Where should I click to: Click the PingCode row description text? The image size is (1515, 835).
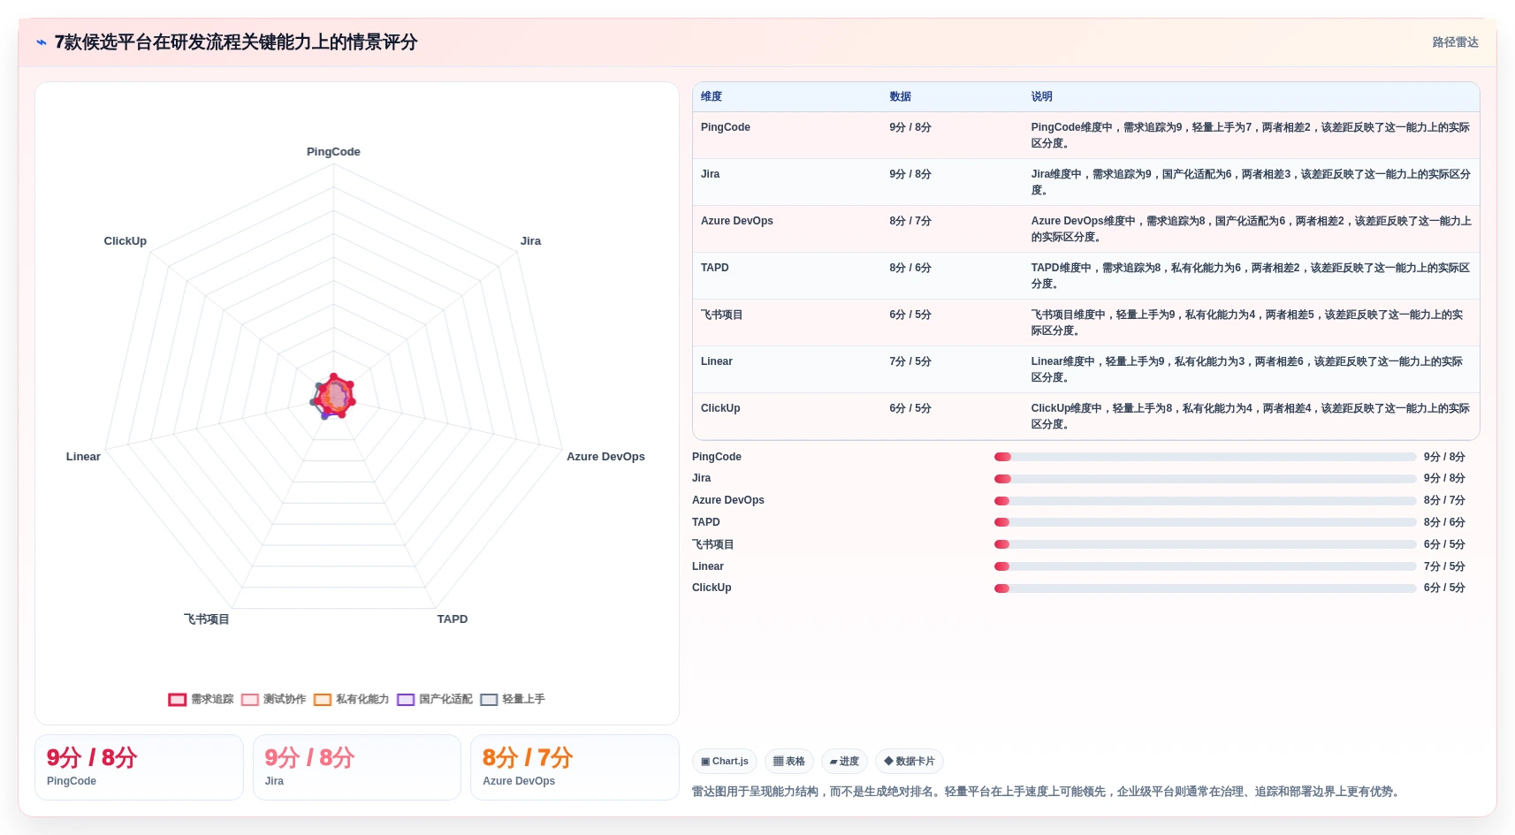pos(1250,135)
